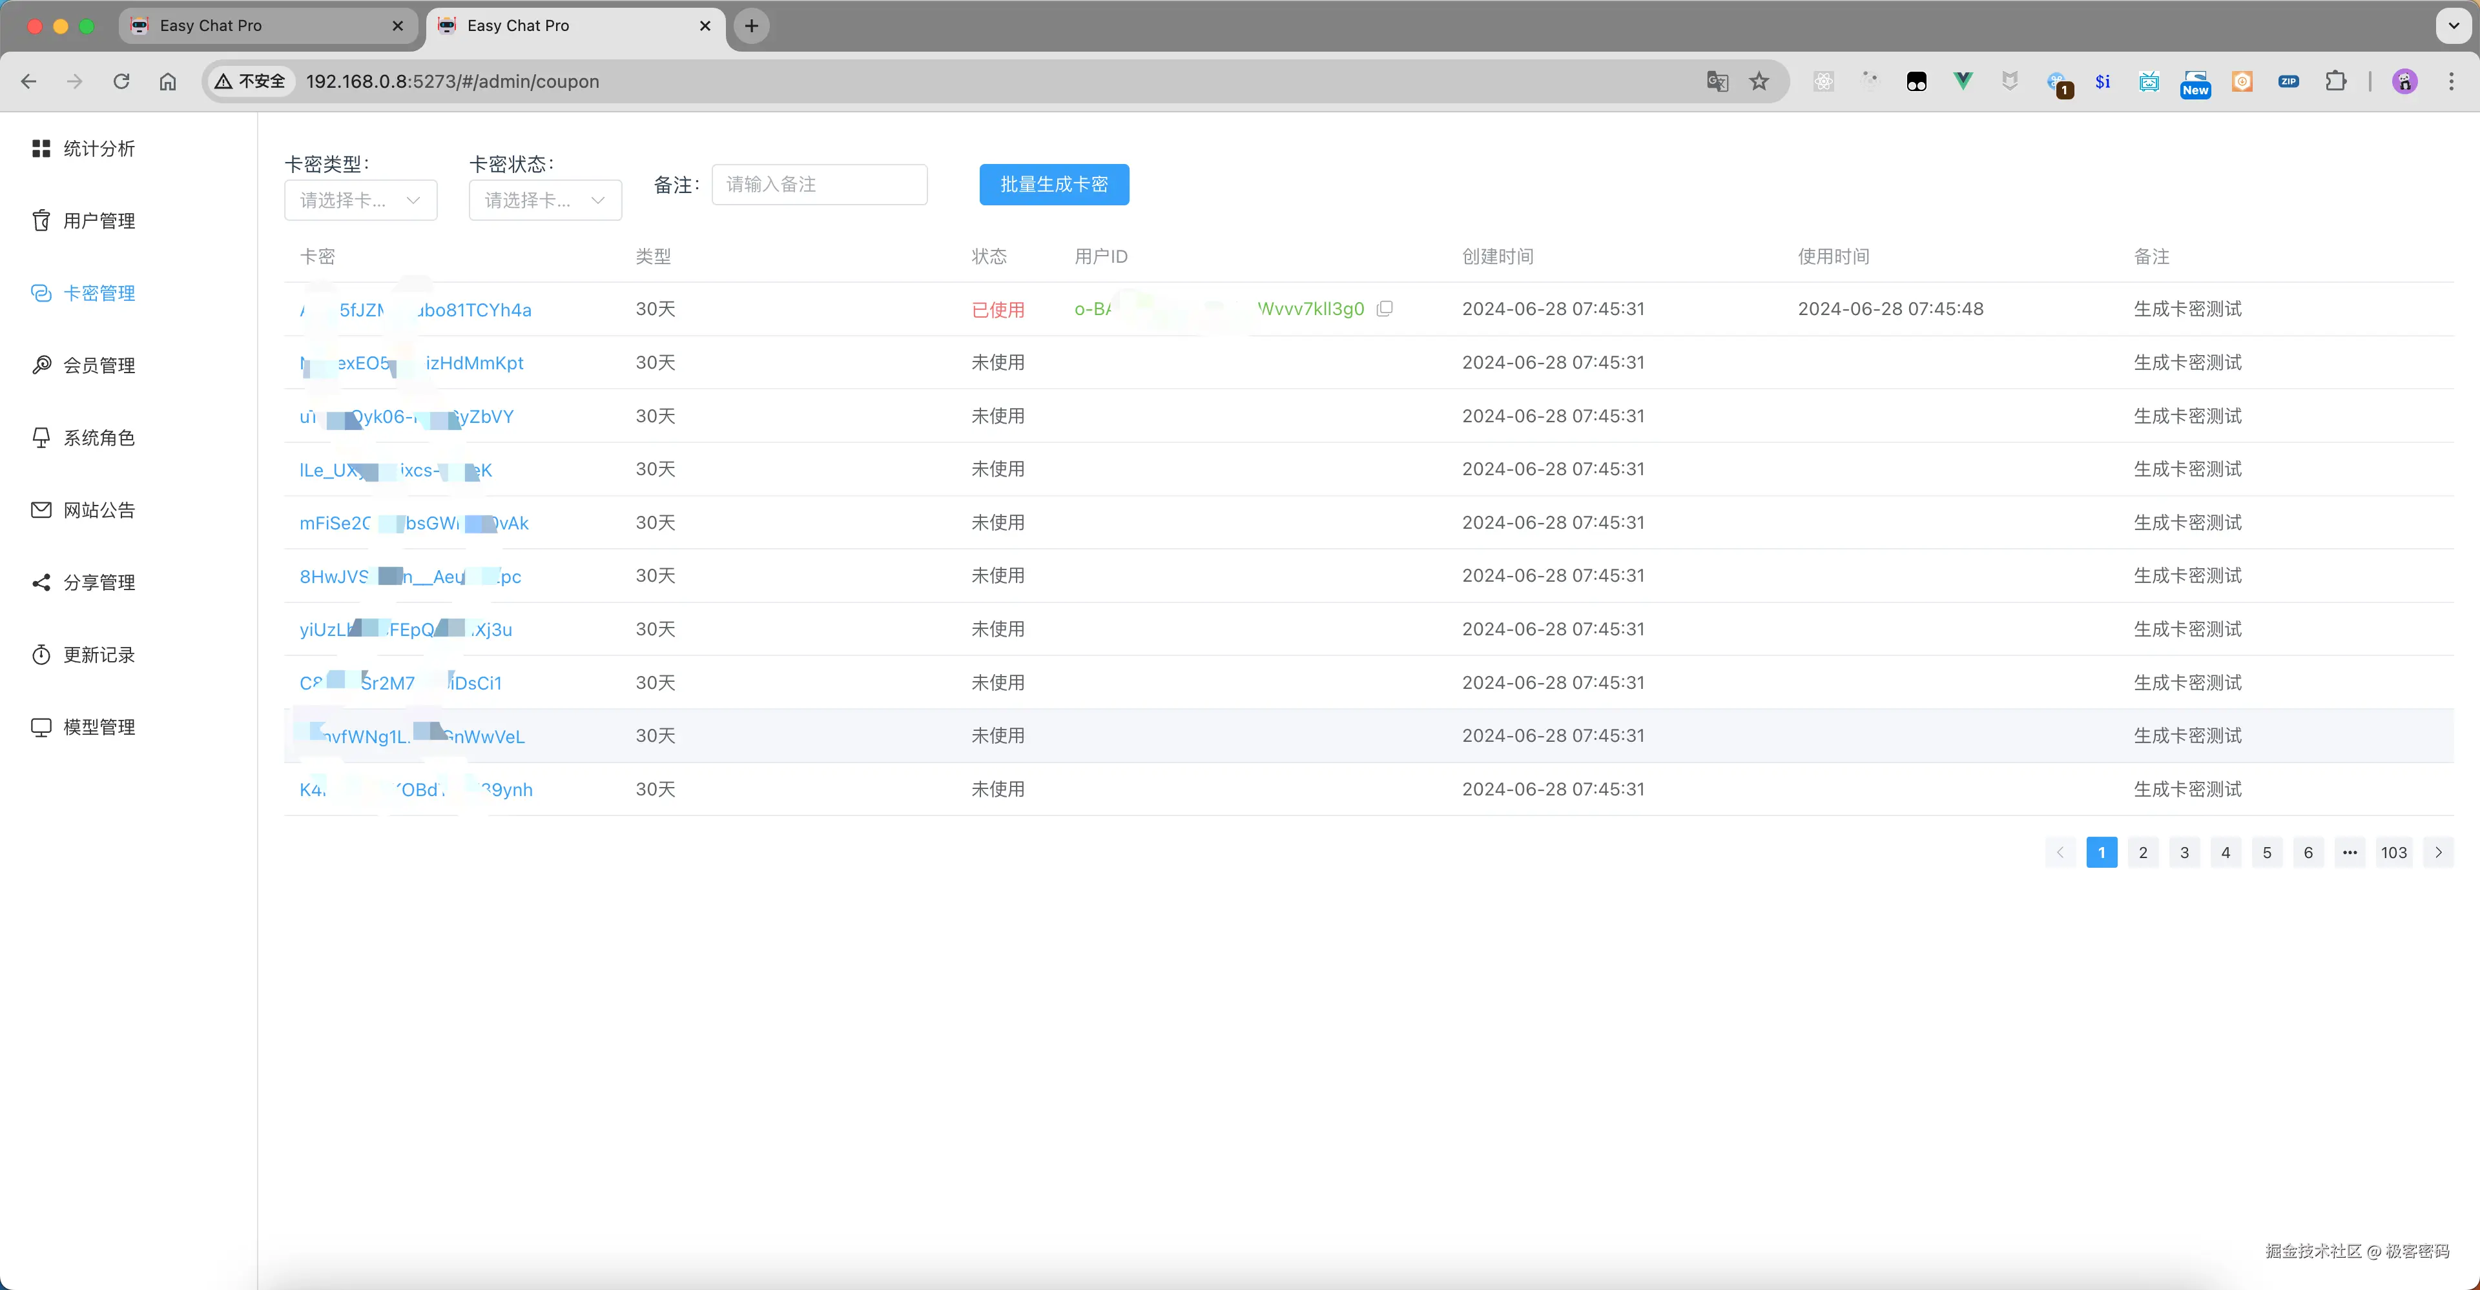The width and height of the screenshot is (2480, 1290).
Task: Open 分享管理 via the share icon
Action: pyautogui.click(x=41, y=582)
